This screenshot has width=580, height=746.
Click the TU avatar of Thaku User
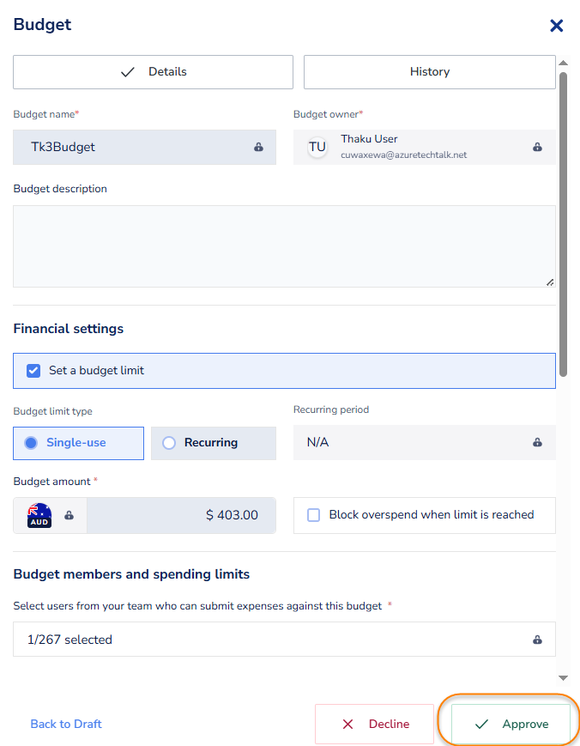point(317,147)
